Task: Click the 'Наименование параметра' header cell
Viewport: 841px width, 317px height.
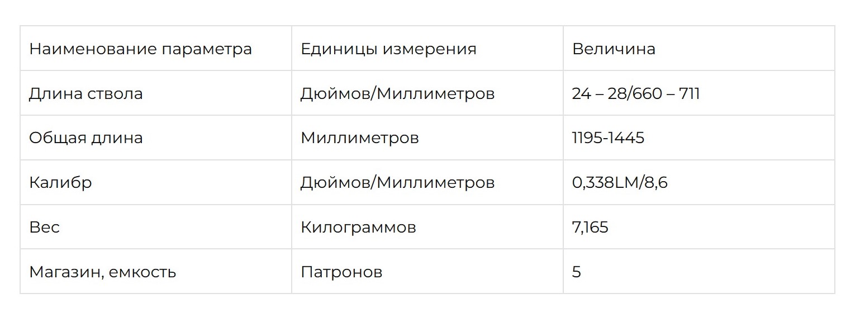Action: click(156, 49)
